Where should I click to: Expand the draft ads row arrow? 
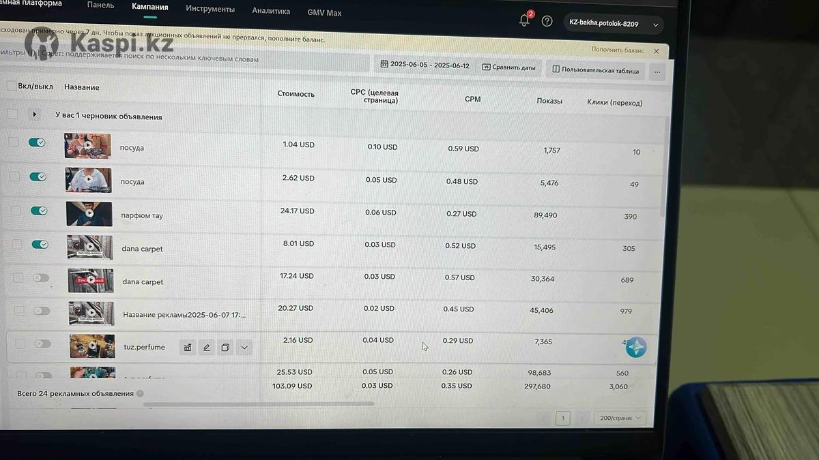coord(34,114)
